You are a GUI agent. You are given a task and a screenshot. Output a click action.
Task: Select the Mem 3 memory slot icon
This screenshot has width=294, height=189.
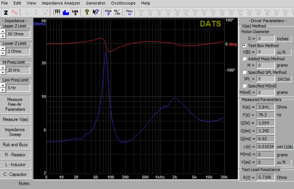[159, 12]
